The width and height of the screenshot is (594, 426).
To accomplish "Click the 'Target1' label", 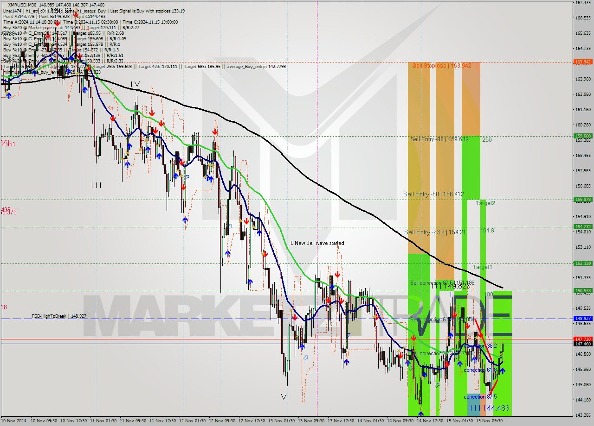I will (483, 267).
